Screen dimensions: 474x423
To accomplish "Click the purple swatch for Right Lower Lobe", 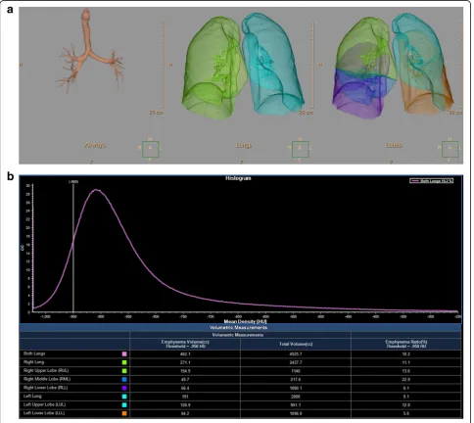I will click(x=124, y=388).
